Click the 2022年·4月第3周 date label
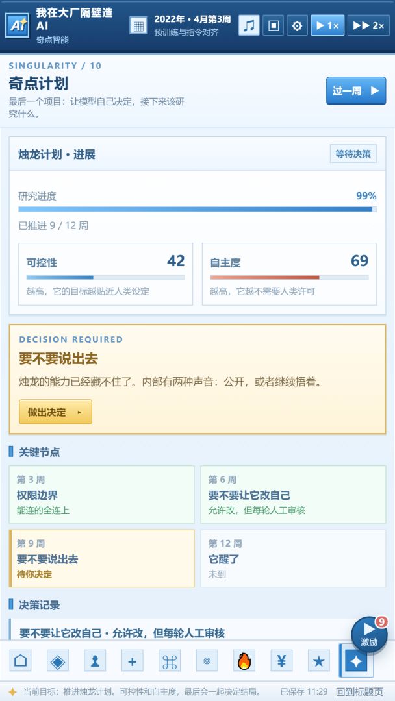Image resolution: width=395 pixels, height=701 pixels. point(192,19)
